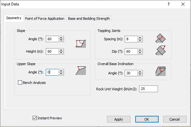Click the toppling joints spacing diagram icon
191x127 pixels.
[x=161, y=38]
